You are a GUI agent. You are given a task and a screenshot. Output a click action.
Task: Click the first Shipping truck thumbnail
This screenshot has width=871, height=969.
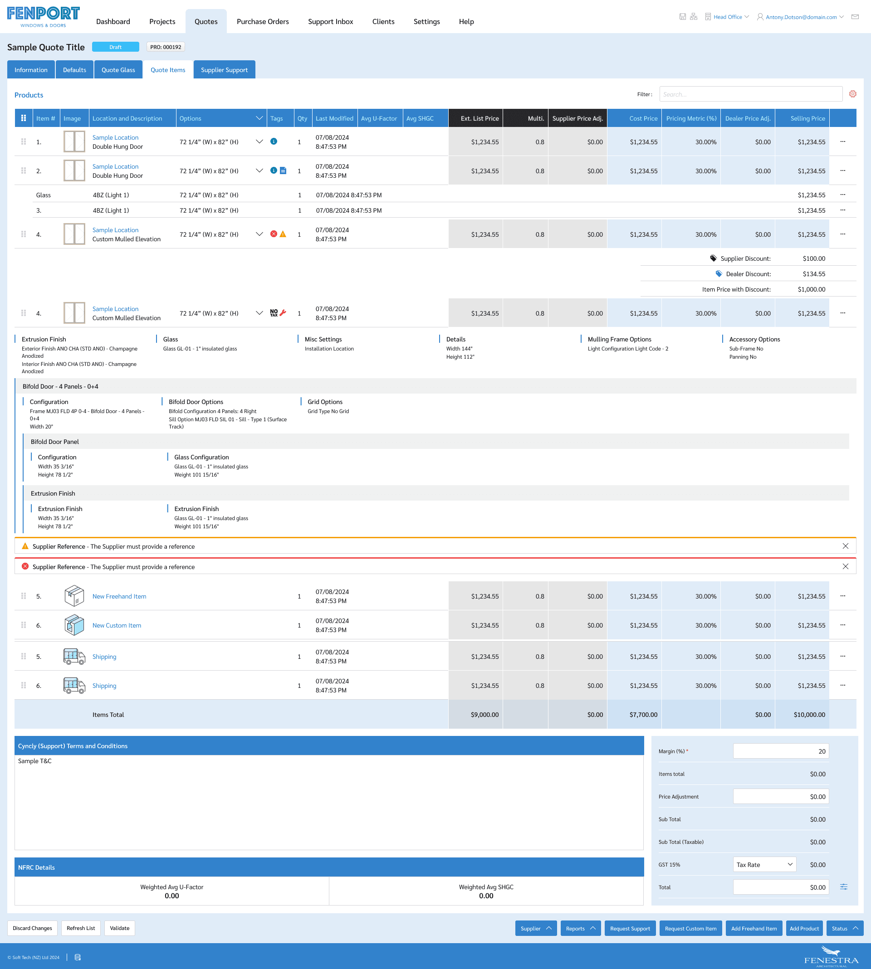click(x=74, y=657)
